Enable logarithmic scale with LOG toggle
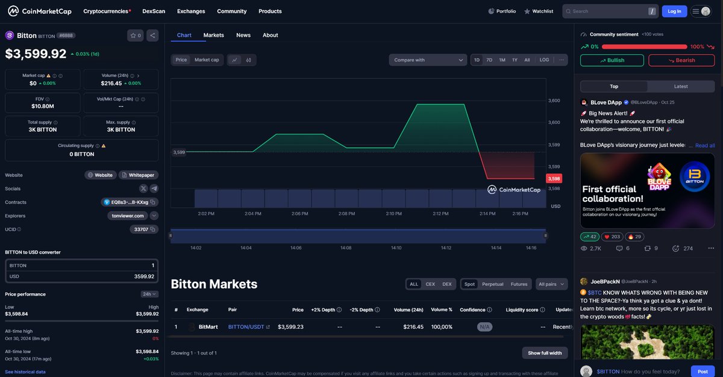 [x=544, y=60]
